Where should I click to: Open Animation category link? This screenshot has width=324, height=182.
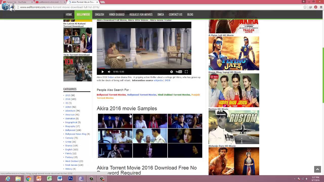click(x=70, y=119)
